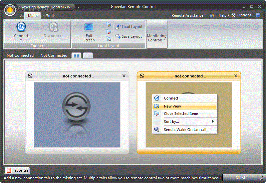Image resolution: width=266 pixels, height=183 pixels.
Task: Click the '.. not connected ..' title of left panel
Action: (x=77, y=76)
